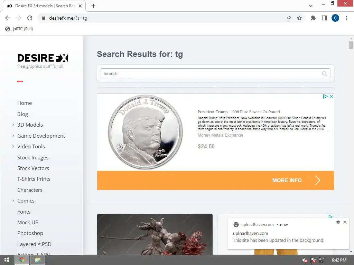This screenshot has height=265, width=354.
Task: Close the Trump silver coin advertisement
Action: [x=331, y=97]
